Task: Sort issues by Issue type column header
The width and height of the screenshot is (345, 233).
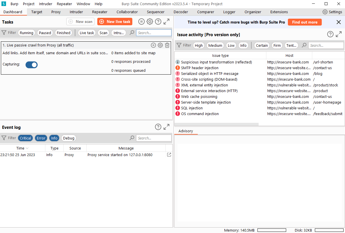Action: coord(220,55)
